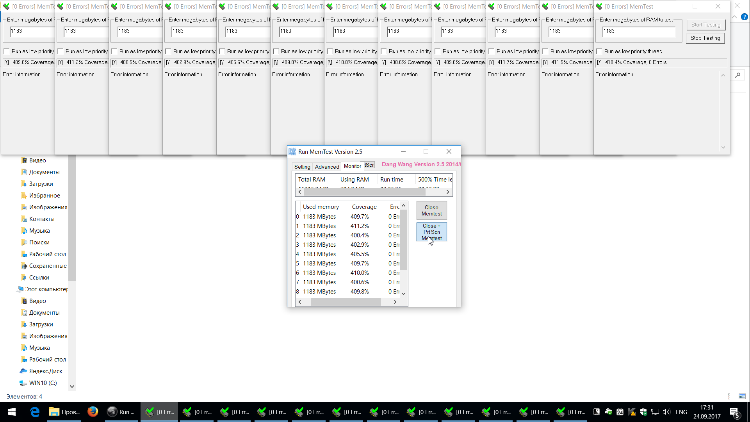Click the Stop Testing button
750x422 pixels.
click(705, 38)
